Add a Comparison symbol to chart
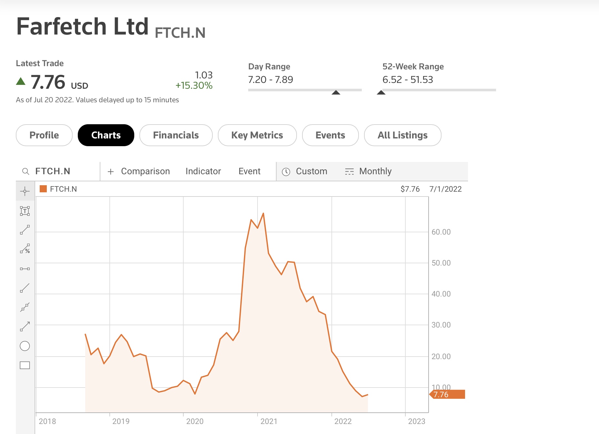This screenshot has height=434, width=599. tap(139, 171)
